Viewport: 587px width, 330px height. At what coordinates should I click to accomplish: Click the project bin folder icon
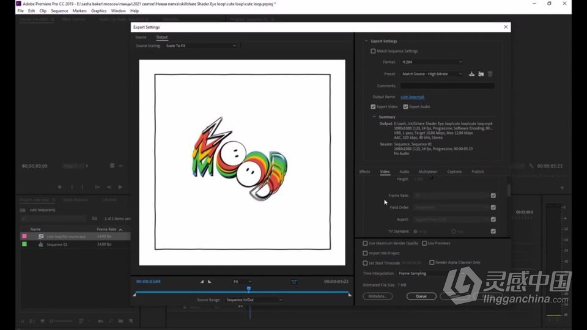click(23, 210)
